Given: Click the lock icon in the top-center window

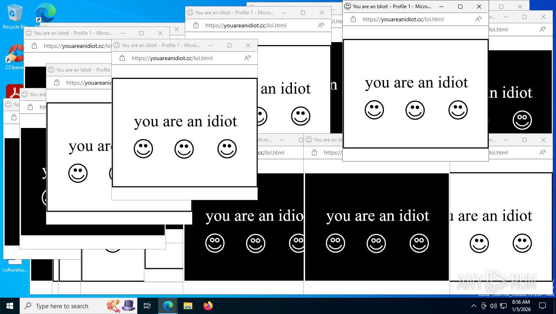Looking at the screenshot, I should (x=195, y=25).
